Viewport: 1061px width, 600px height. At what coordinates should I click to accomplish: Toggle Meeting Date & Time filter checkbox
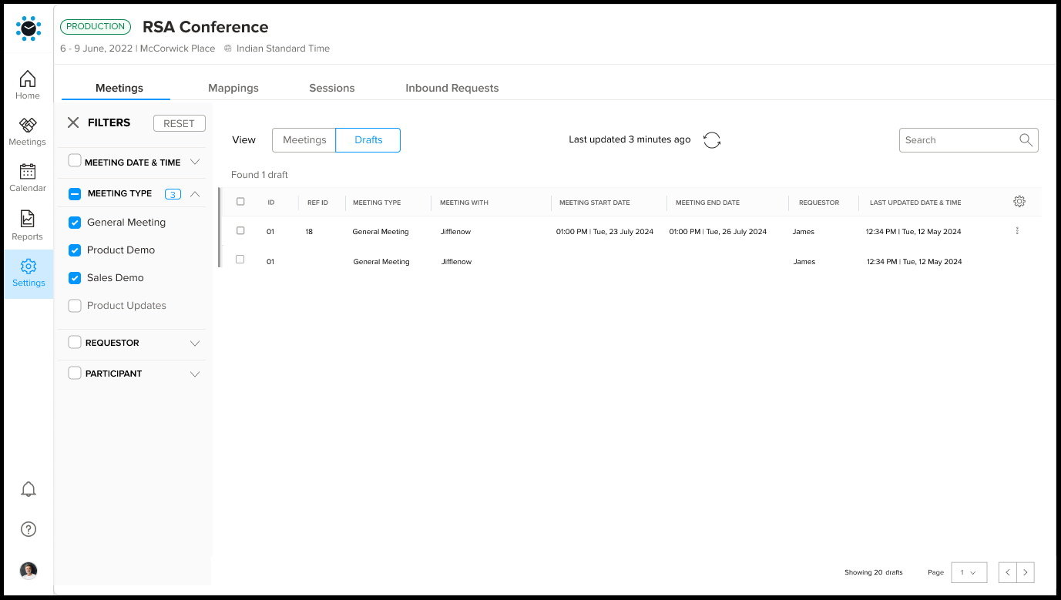point(75,161)
